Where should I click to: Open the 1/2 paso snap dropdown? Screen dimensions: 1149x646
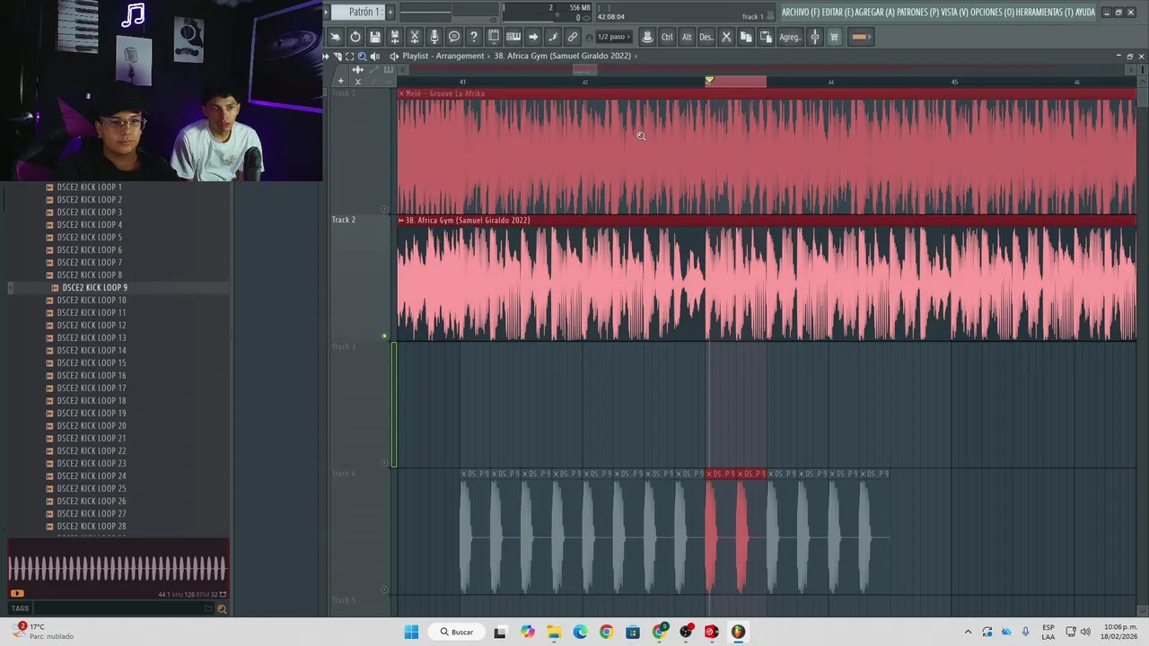[614, 37]
